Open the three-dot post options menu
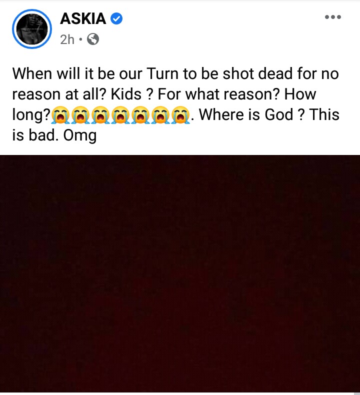 pos(333,17)
